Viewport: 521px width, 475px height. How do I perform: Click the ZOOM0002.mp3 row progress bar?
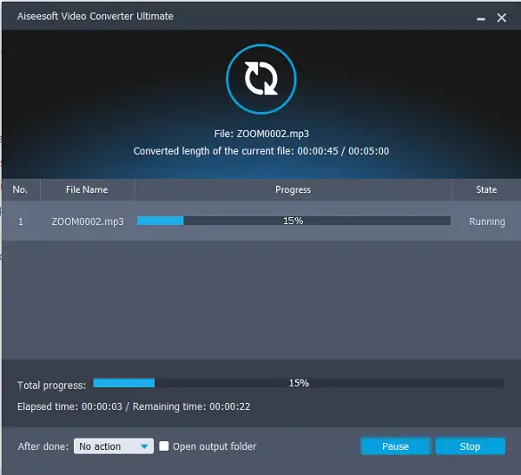[x=293, y=221]
